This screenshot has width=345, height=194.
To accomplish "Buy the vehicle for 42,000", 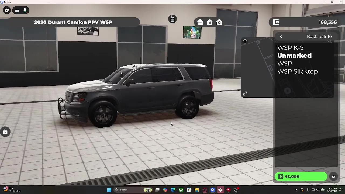I will point(301,176).
